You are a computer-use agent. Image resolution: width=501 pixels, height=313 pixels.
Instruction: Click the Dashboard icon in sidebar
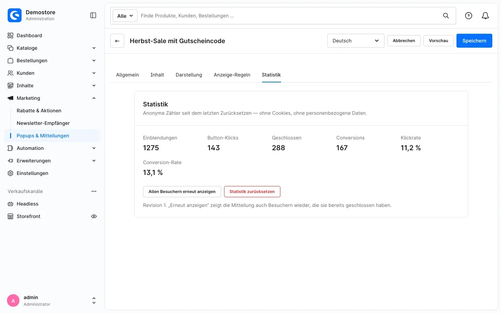(10, 35)
